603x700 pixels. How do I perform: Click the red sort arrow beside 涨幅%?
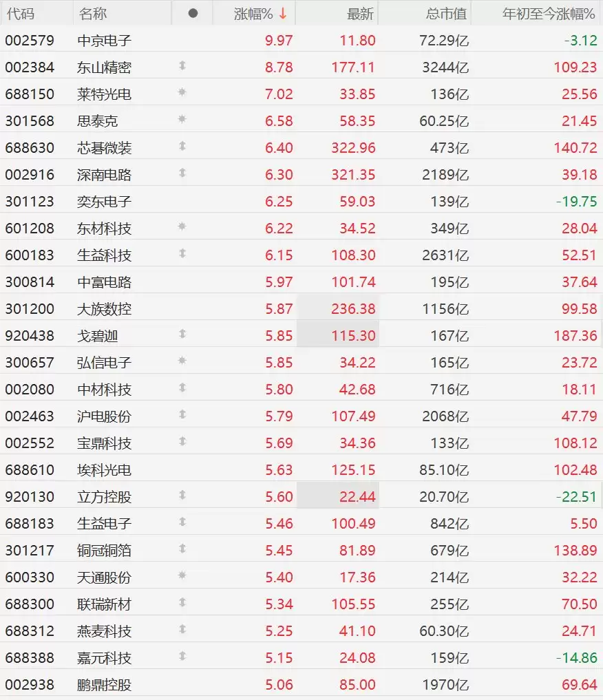(283, 14)
